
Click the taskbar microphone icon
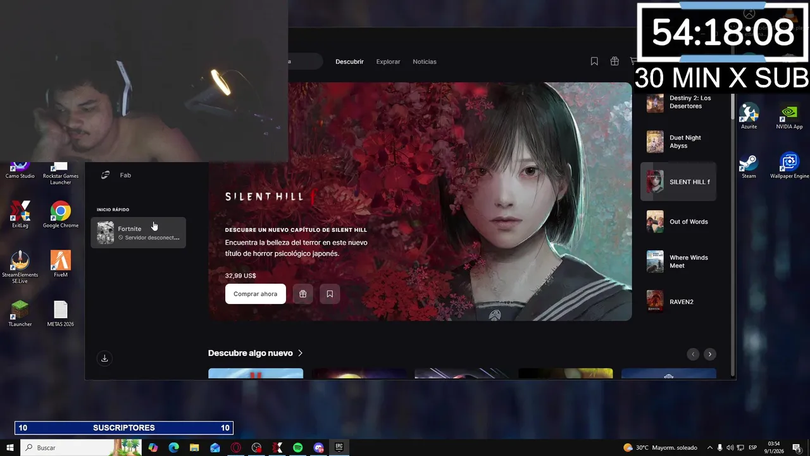pyautogui.click(x=720, y=448)
